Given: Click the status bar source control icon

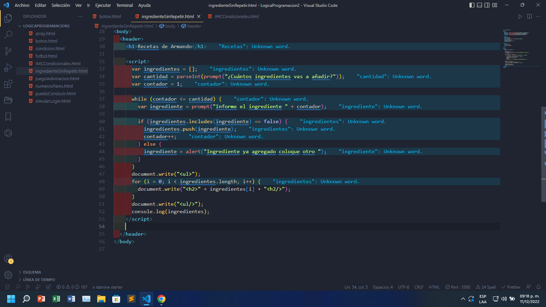Looking at the screenshot, I should [x=28, y=287].
